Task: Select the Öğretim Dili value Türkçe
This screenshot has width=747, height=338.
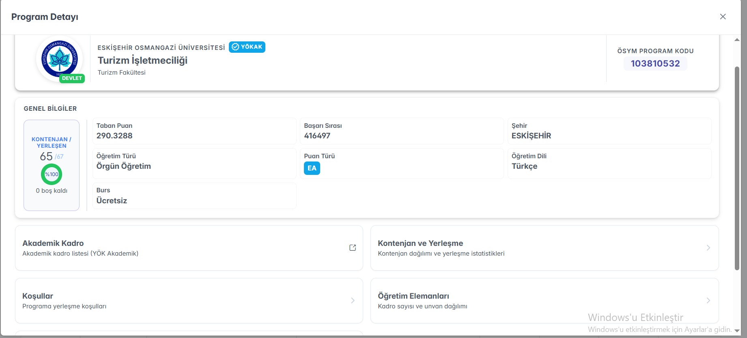Action: (x=524, y=166)
